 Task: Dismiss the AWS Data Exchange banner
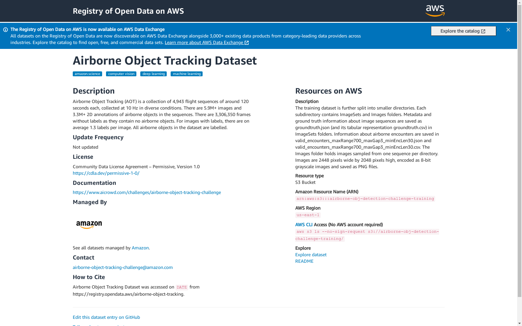click(508, 30)
